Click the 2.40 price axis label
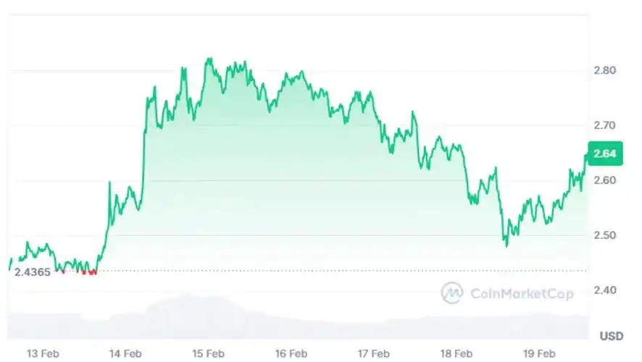This screenshot has width=642, height=362. [x=604, y=290]
